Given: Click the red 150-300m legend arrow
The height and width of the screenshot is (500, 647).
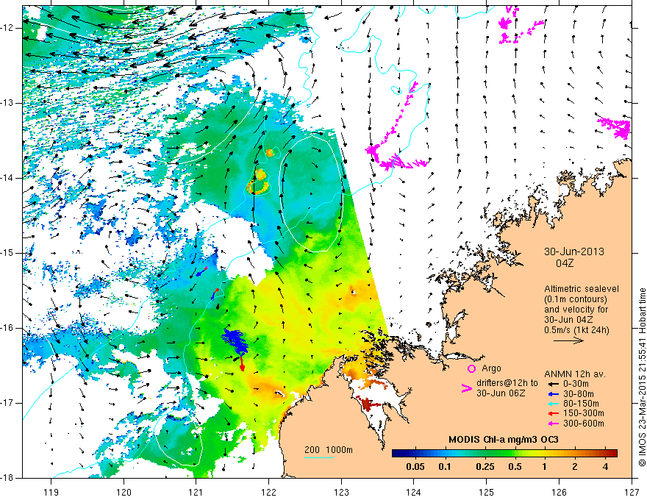Looking at the screenshot, I should point(552,414).
